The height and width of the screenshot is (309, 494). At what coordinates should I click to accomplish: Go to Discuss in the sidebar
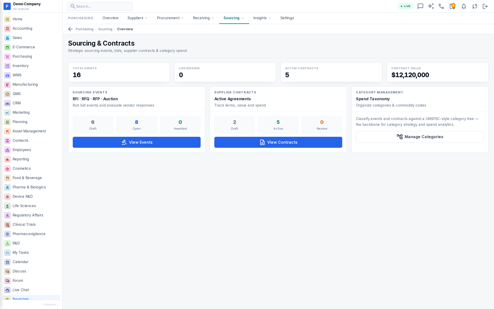(x=31, y=271)
